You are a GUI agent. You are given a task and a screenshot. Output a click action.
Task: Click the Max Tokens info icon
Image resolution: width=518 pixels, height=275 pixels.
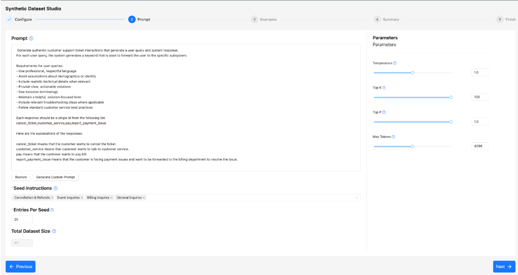click(393, 137)
